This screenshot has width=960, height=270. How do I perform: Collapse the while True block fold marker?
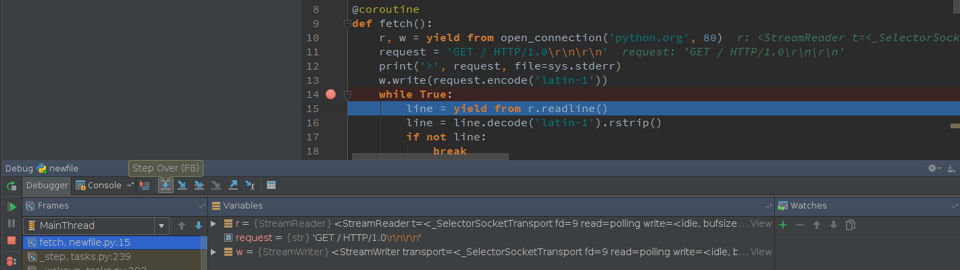(x=347, y=95)
